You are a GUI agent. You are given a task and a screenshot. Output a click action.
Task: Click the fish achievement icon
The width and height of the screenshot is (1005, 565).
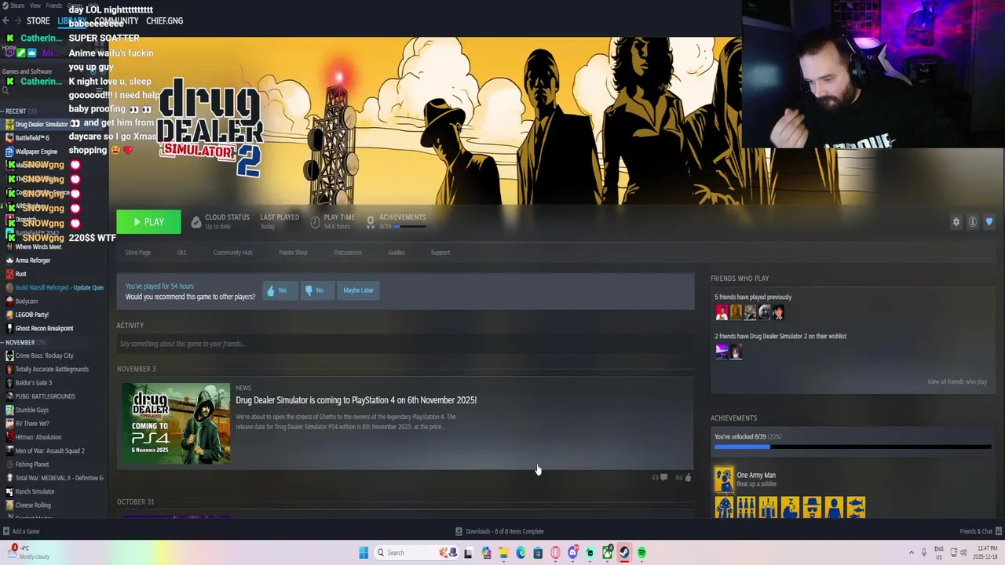(856, 508)
